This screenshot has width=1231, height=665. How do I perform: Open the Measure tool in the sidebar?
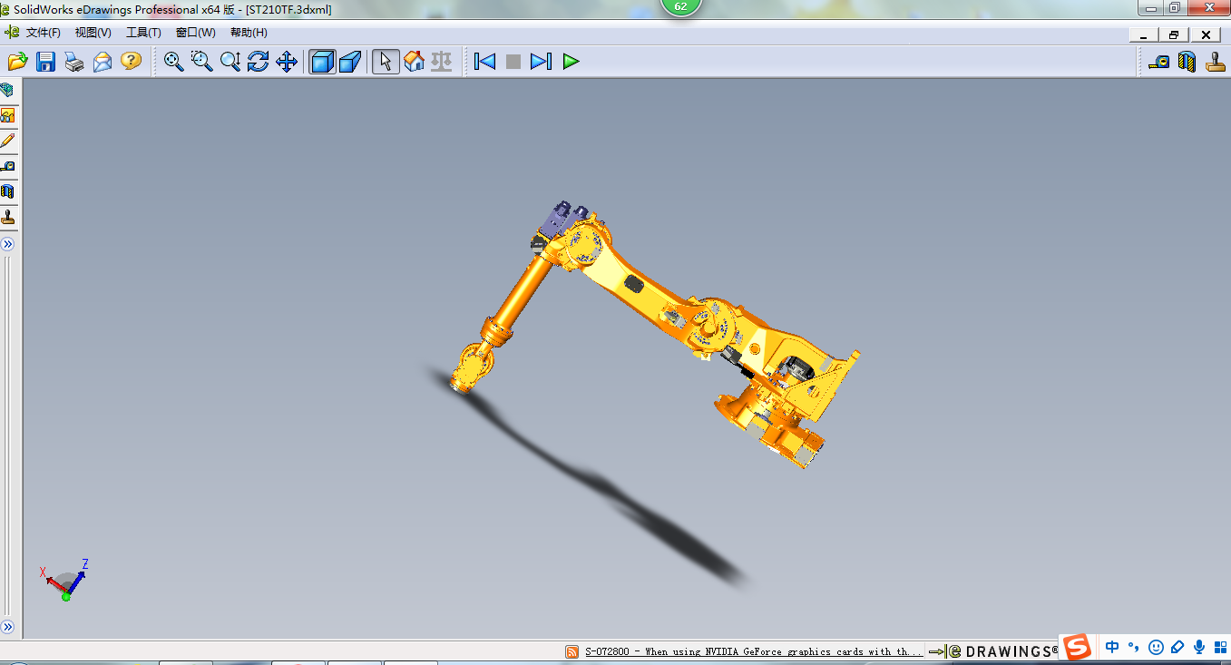tap(9, 166)
